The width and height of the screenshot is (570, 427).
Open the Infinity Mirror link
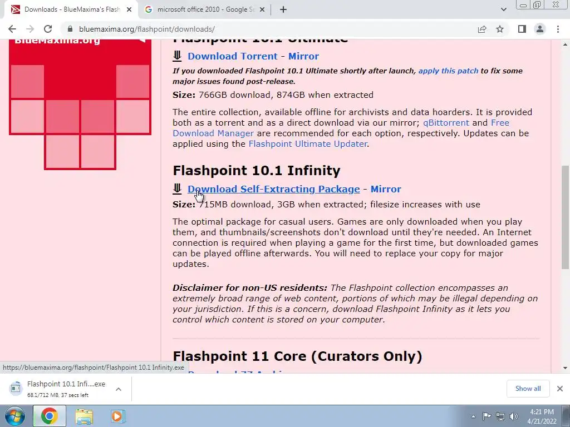[x=386, y=189]
